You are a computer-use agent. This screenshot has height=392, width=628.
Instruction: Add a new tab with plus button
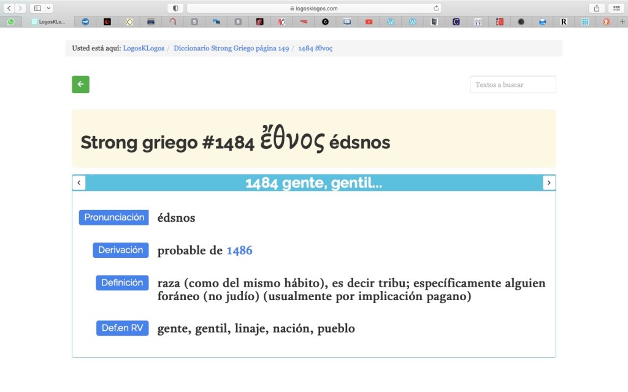click(622, 21)
